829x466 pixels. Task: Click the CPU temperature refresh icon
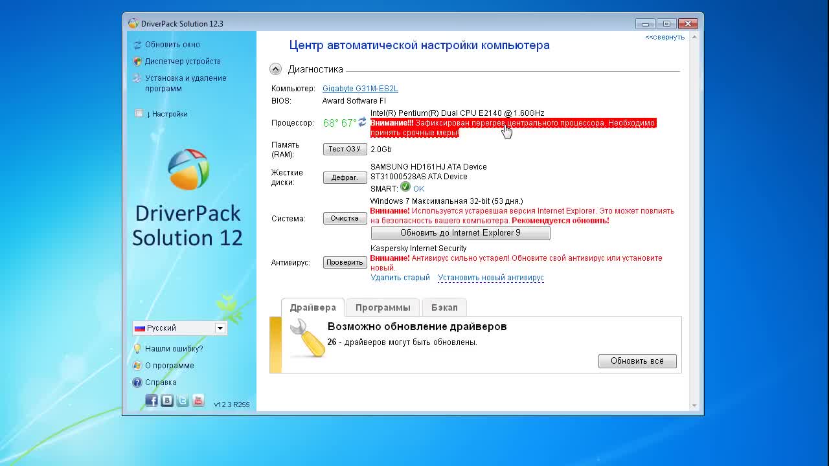[x=362, y=122]
